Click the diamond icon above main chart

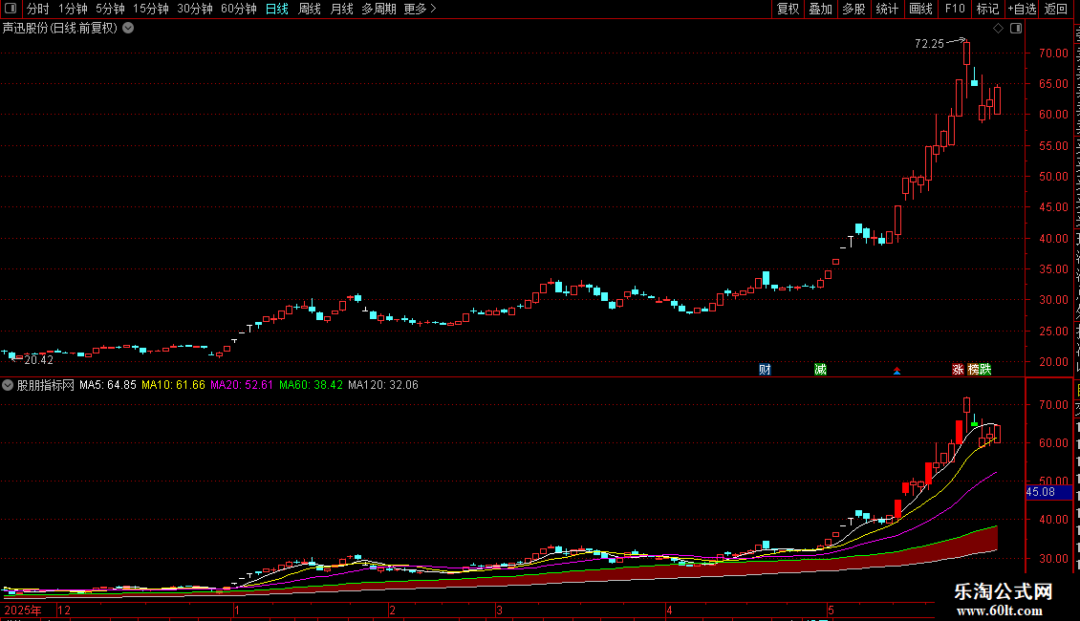(x=998, y=29)
